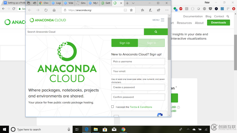
Task: Click the Edge page vertical scrollbar thumb
Action: point(169,38)
